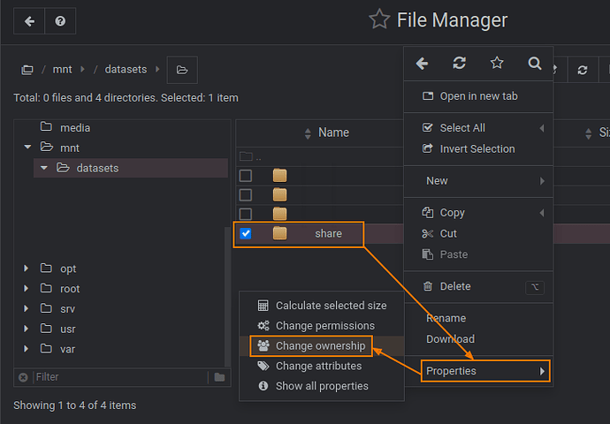Click the back arrow button in header

29,21
